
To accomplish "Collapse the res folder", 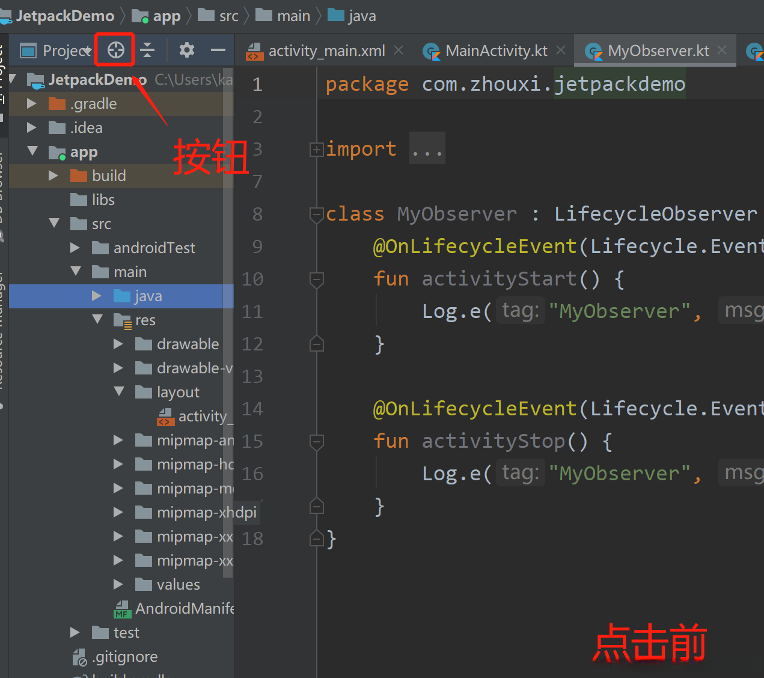I will coord(97,319).
